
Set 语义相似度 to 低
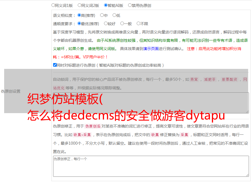(114, 15)
